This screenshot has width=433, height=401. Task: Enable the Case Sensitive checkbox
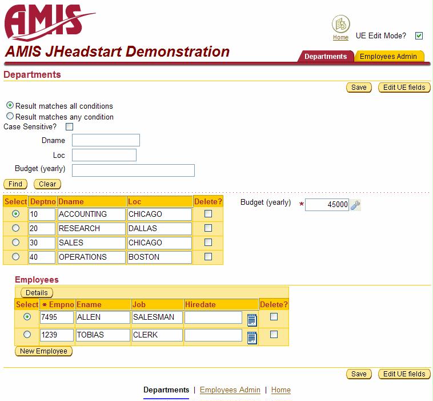(x=70, y=127)
